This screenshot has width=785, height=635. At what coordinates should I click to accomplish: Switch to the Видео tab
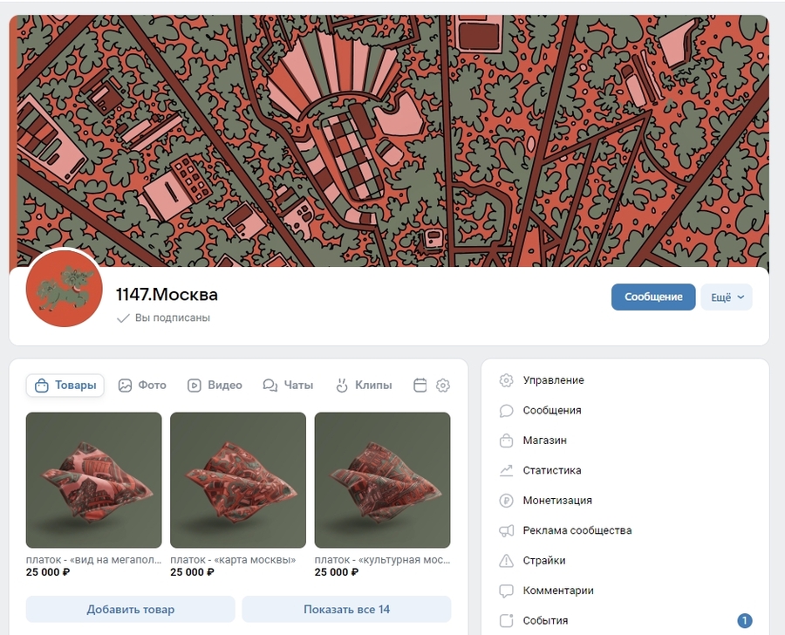215,385
